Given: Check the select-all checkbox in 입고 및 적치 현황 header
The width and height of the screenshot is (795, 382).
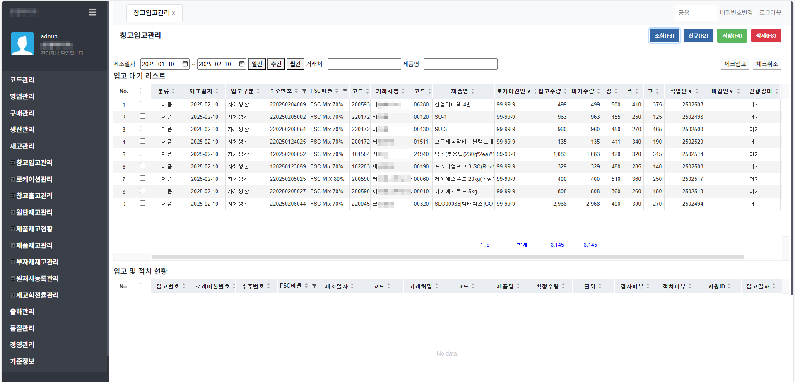Looking at the screenshot, I should pos(142,286).
